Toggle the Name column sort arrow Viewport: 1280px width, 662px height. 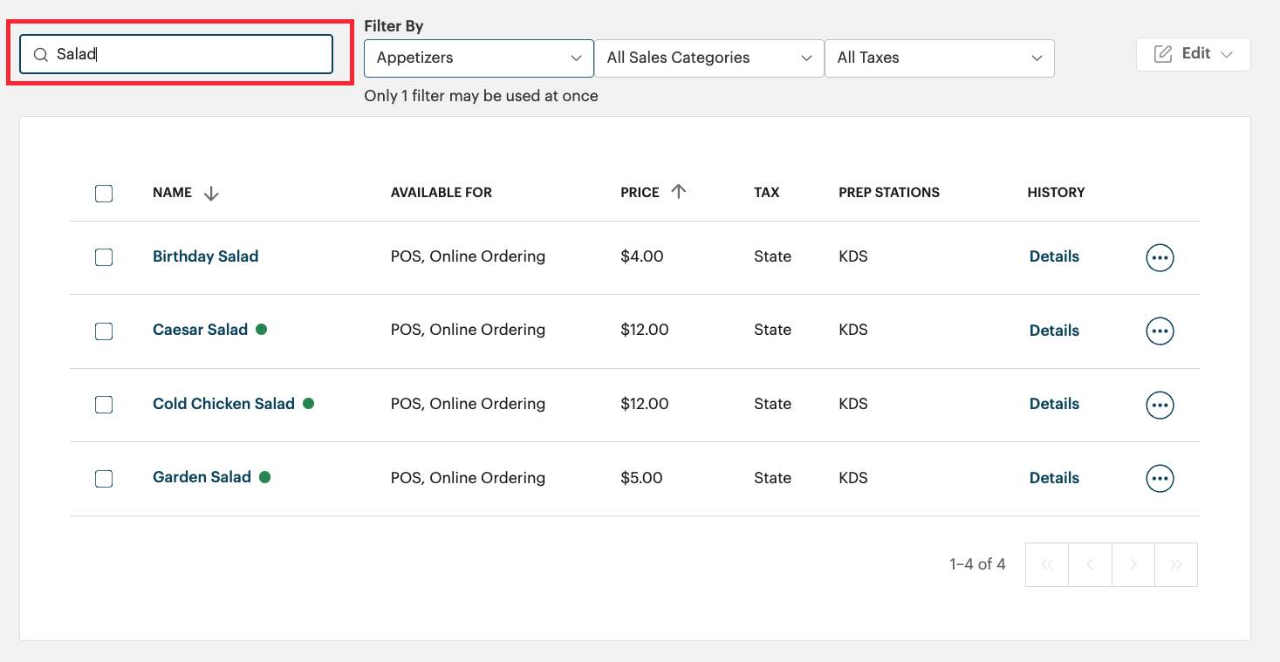(x=211, y=193)
